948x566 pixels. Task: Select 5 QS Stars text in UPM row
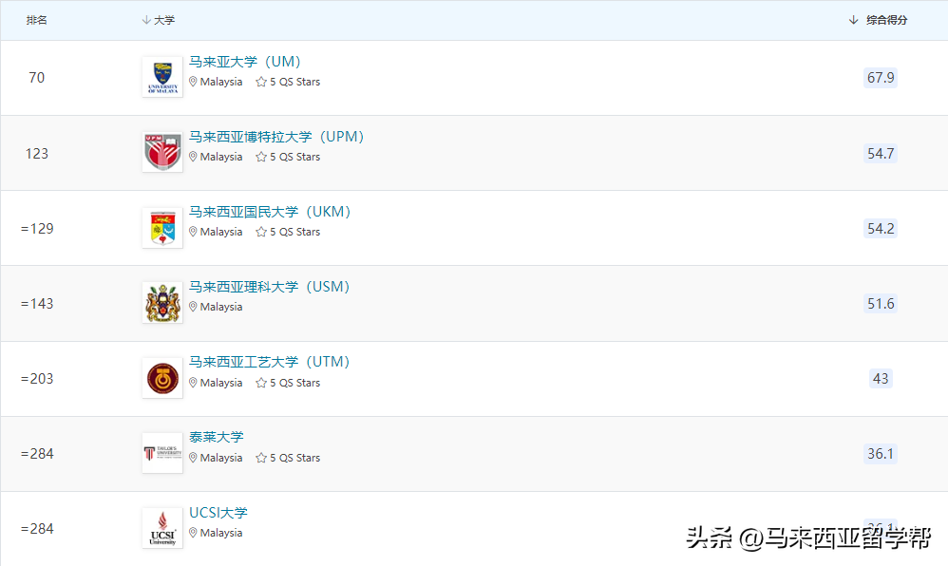point(295,157)
